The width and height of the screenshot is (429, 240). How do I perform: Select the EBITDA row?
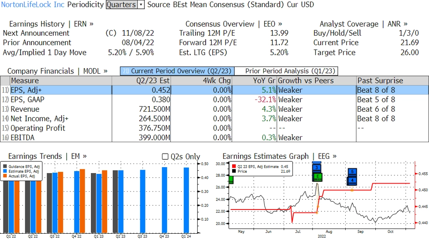point(214,138)
